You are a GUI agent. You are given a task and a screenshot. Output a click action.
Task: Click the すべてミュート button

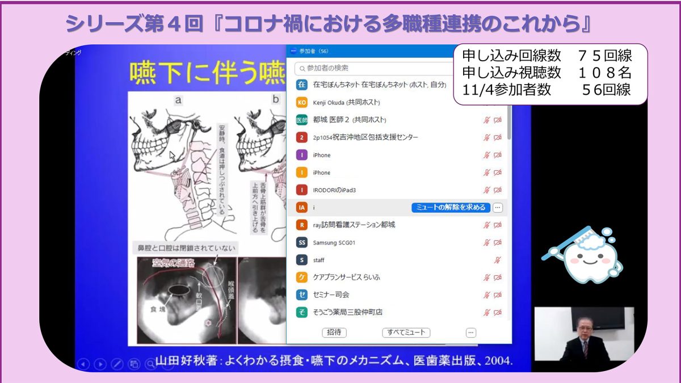(406, 333)
